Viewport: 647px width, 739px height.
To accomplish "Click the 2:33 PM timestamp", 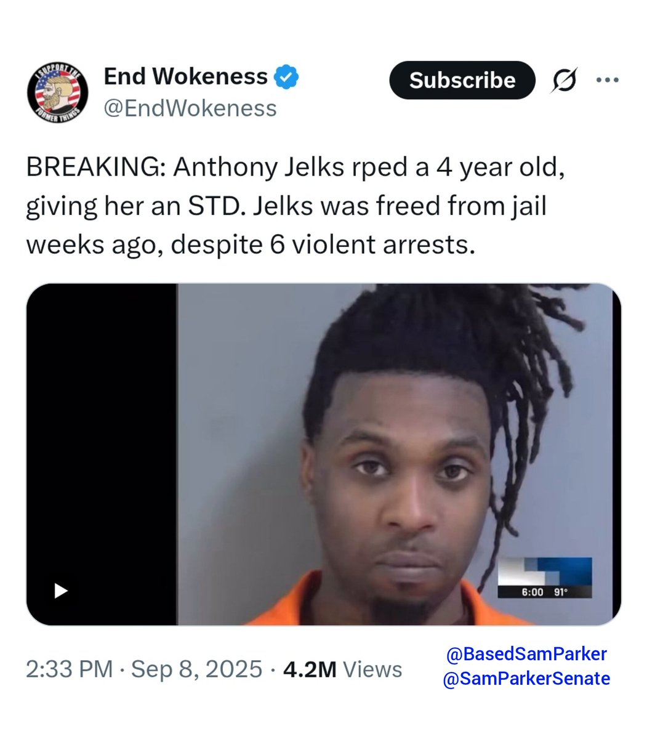I will coord(69,669).
